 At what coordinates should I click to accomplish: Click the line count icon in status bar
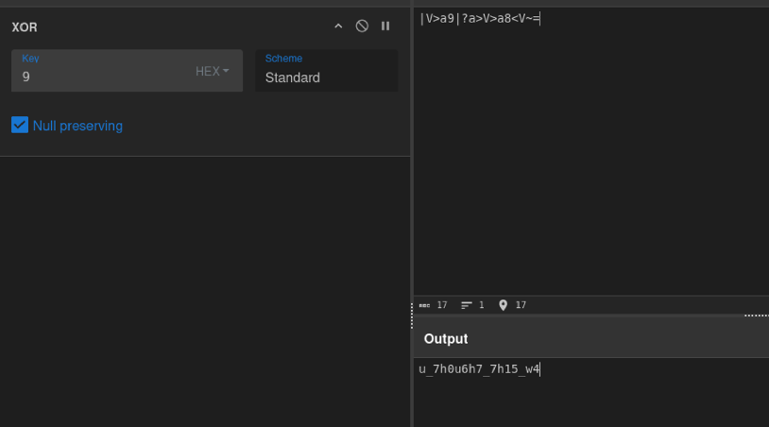467,305
